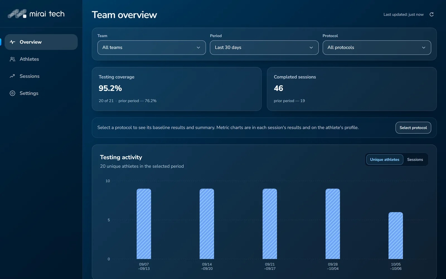Screen dimensions: 446x279
Task: Refresh data with the reload icon
Action: point(432,15)
